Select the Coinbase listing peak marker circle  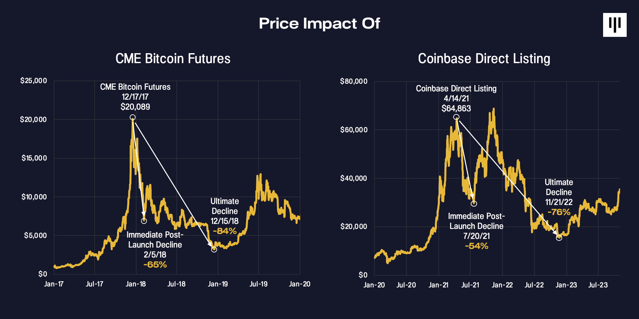456,117
